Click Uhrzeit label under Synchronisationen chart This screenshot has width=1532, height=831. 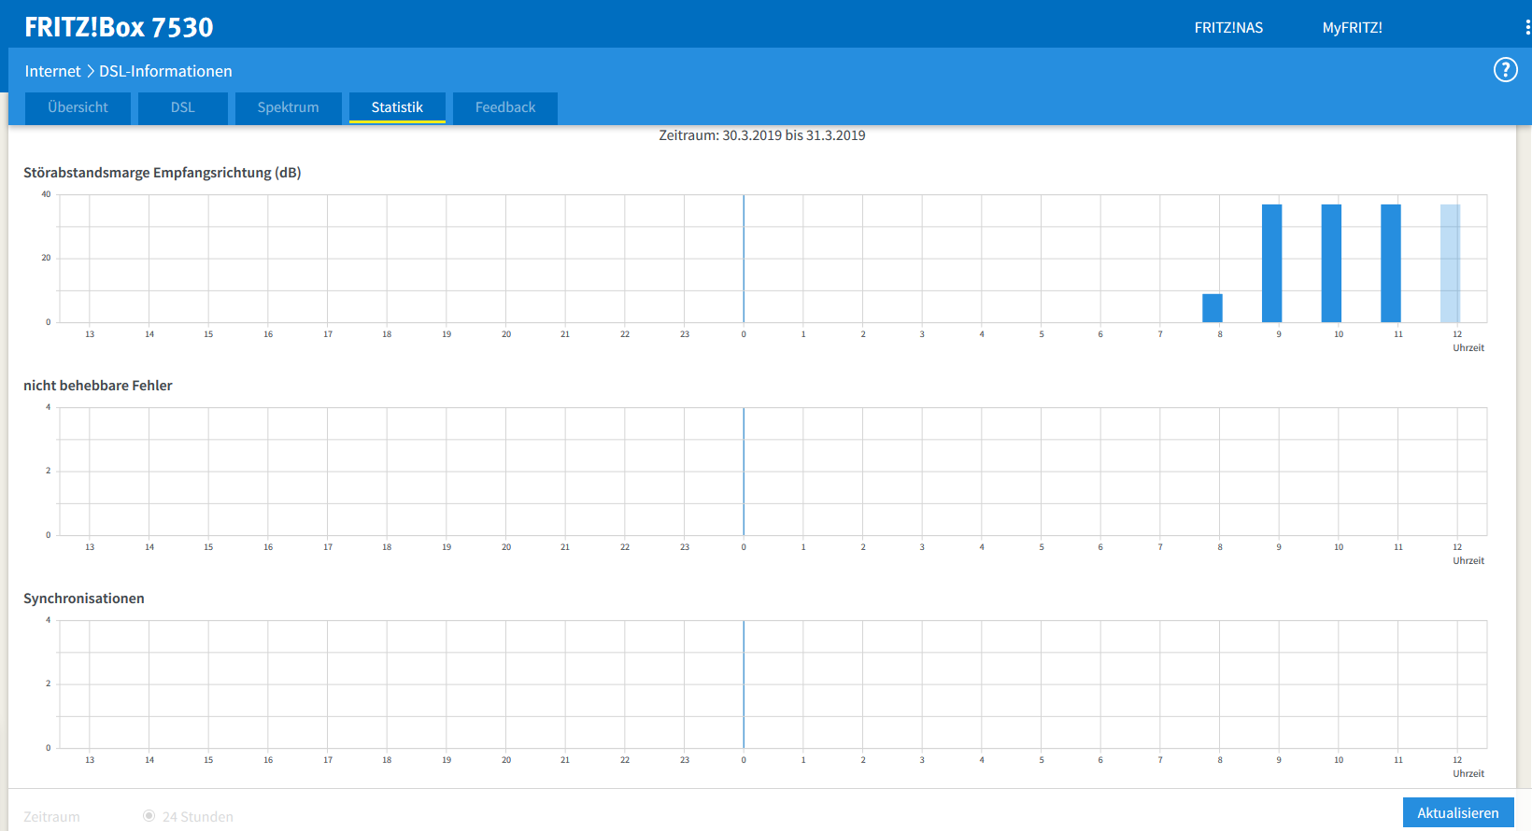point(1468,774)
